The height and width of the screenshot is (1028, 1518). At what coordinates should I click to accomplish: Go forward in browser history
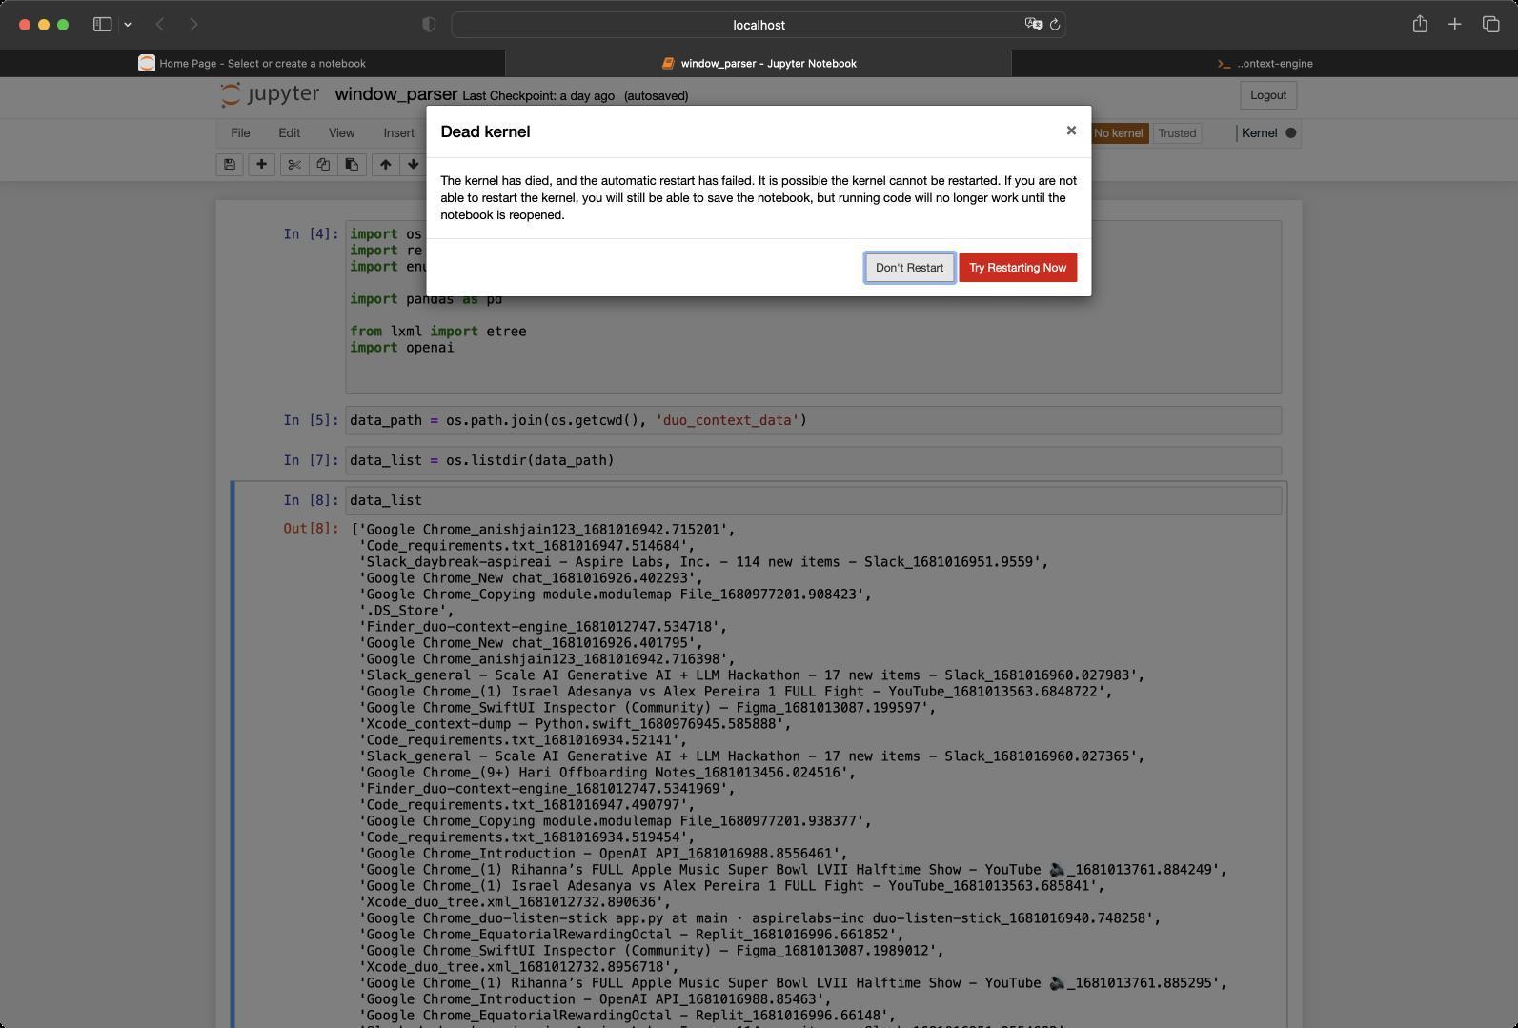point(193,25)
